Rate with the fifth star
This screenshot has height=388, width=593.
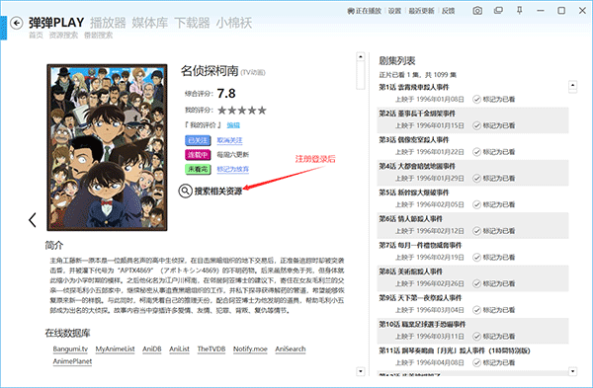[x=262, y=111]
